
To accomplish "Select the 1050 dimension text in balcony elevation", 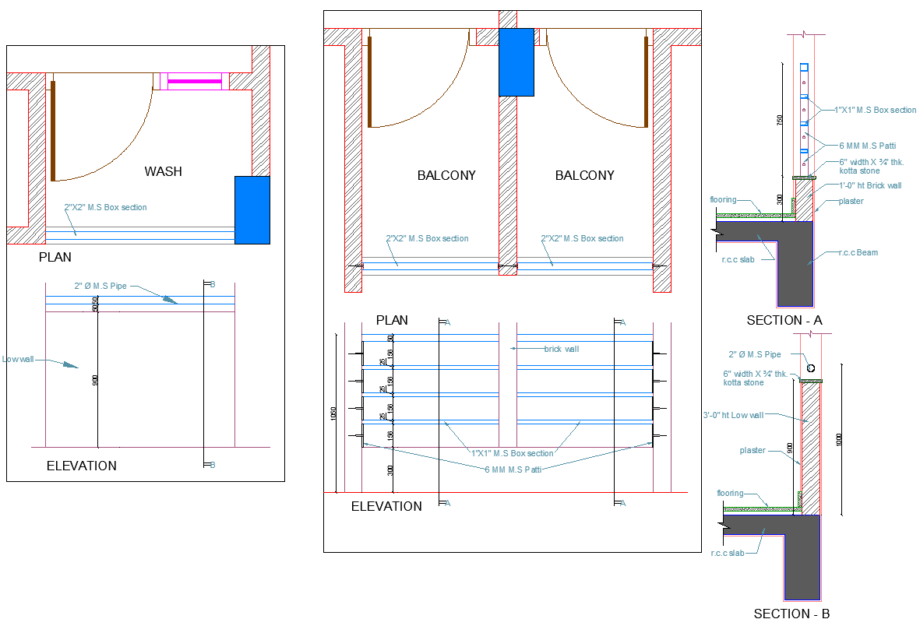I will click(334, 413).
